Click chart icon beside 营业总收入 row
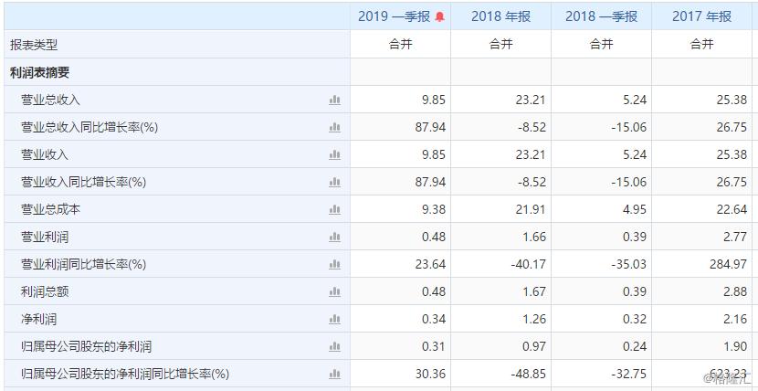The height and width of the screenshot is (391, 758). point(334,100)
